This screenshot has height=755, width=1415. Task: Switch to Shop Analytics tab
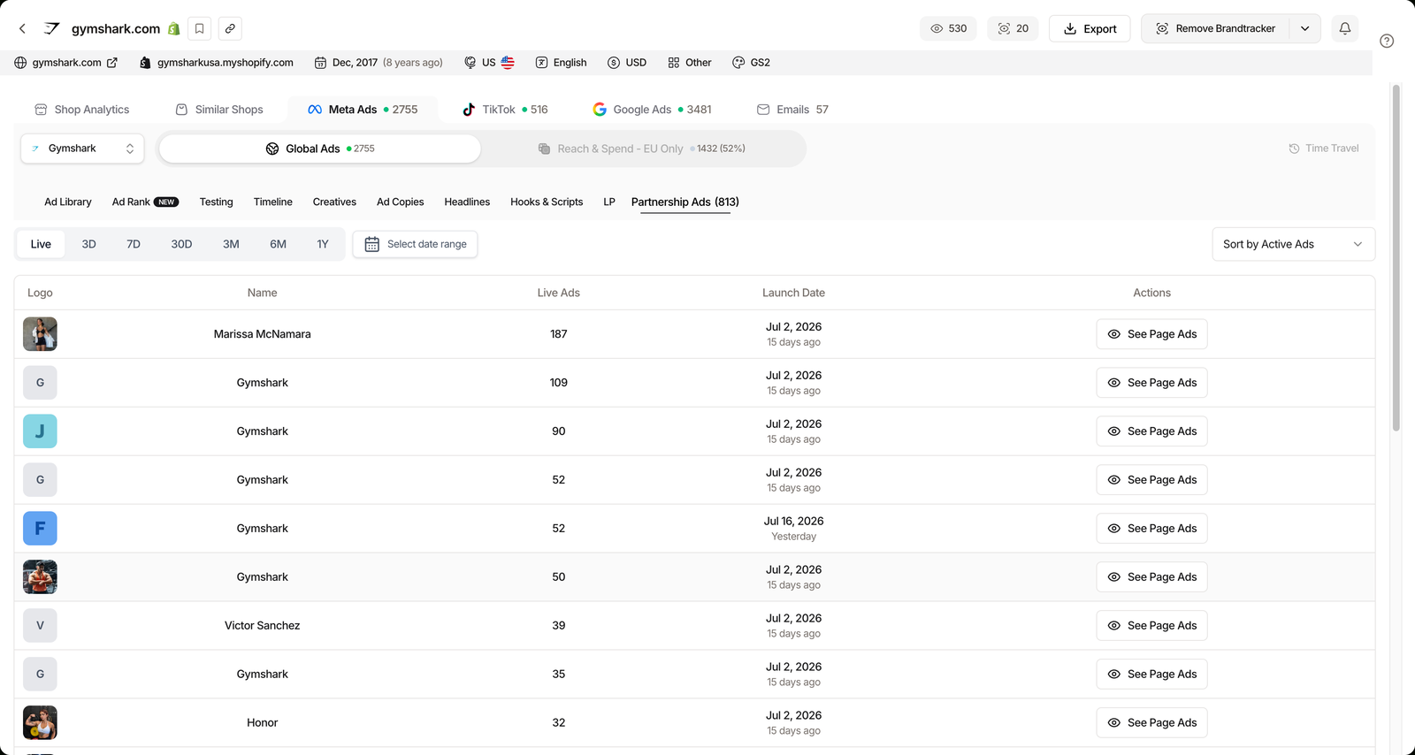82,110
